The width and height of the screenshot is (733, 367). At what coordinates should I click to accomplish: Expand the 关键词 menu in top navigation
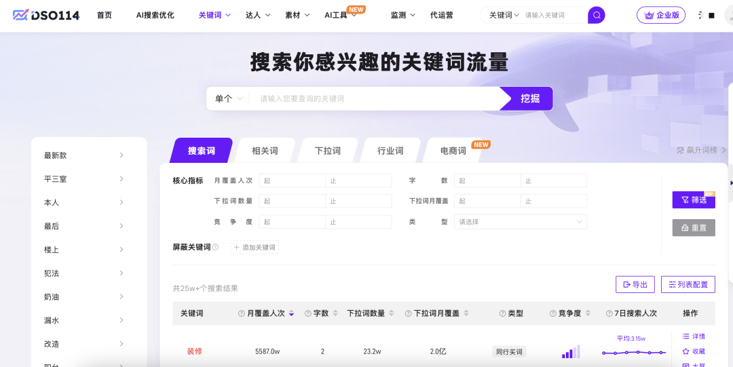214,15
